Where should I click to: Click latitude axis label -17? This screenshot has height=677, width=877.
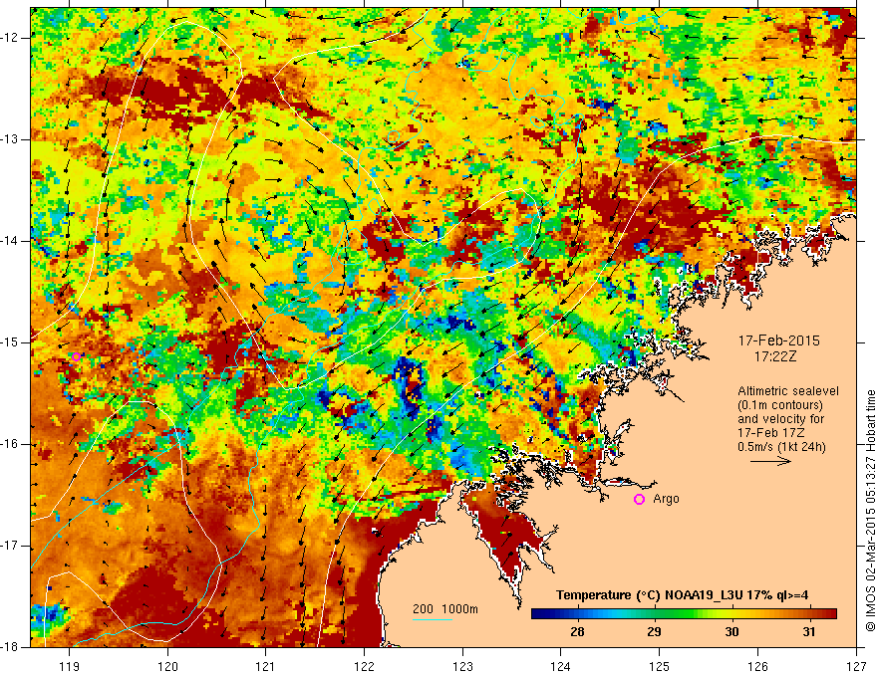pyautogui.click(x=10, y=546)
